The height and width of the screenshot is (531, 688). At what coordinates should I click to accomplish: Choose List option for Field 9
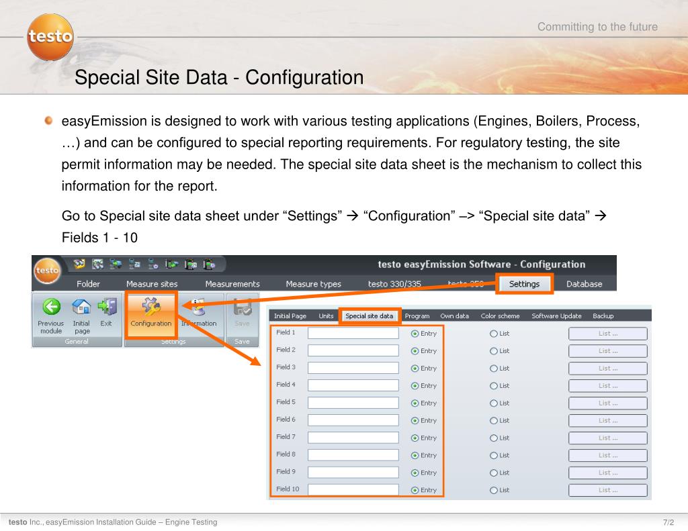click(x=494, y=473)
